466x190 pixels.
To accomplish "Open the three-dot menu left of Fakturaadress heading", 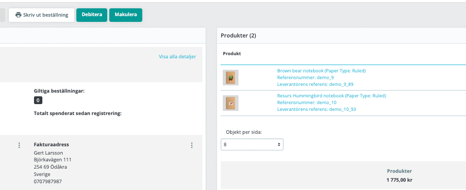I will coord(19,145).
